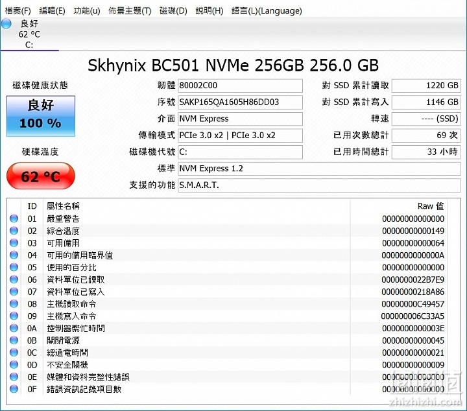This screenshot has height=411, width=467.
Task: Click the serial number field SAKP165QA1605H86DD03
Action: (x=240, y=102)
